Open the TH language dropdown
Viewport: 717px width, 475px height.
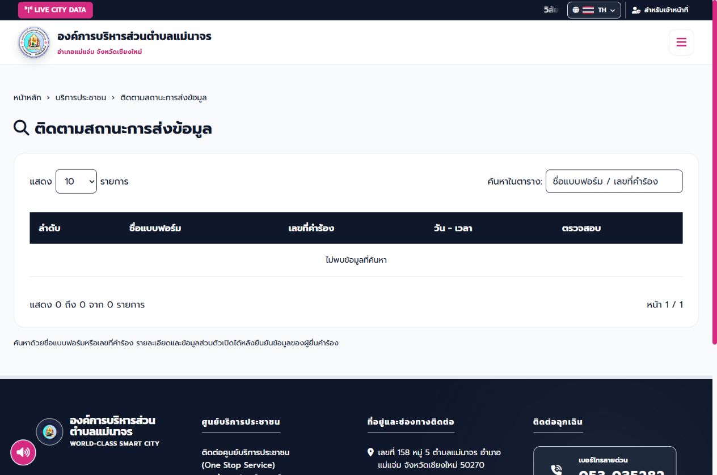594,10
